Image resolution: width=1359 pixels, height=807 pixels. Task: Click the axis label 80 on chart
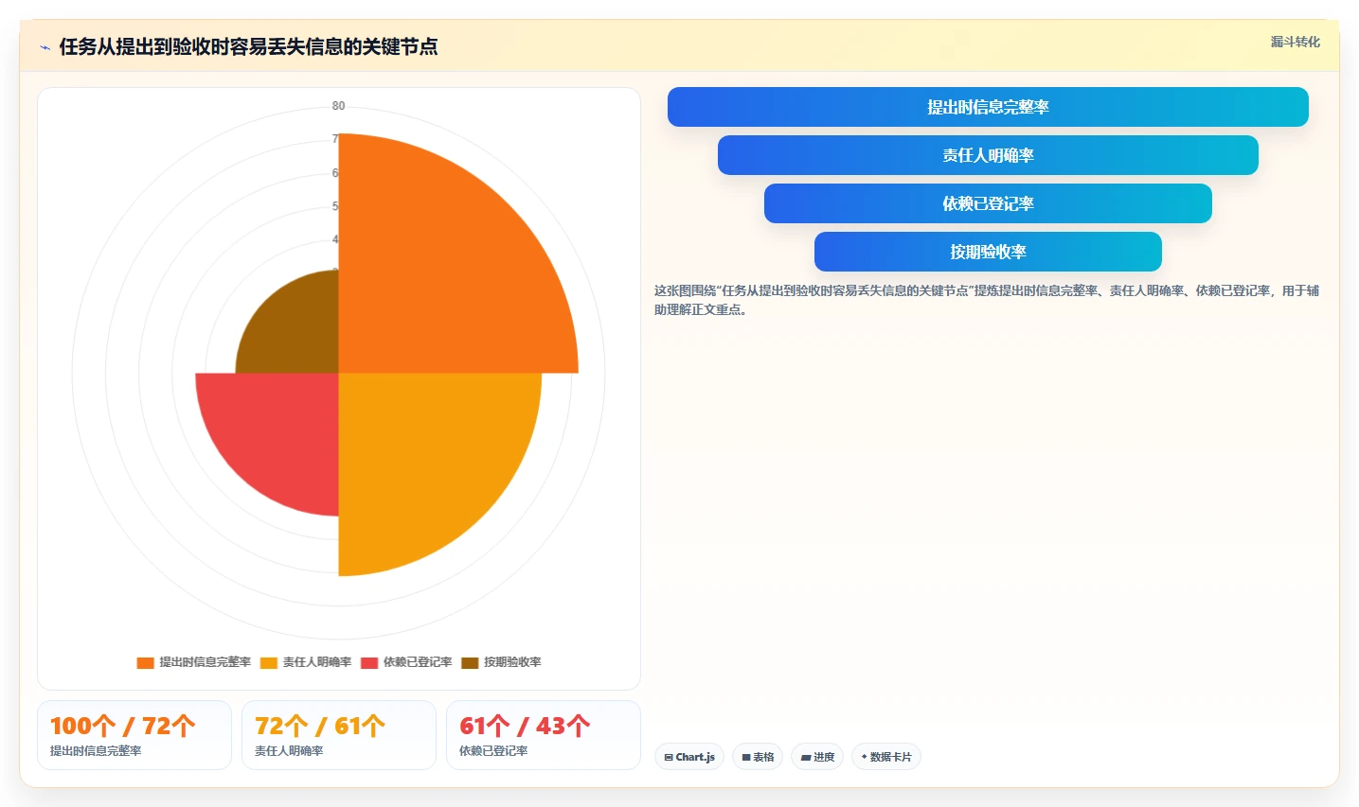tap(338, 106)
